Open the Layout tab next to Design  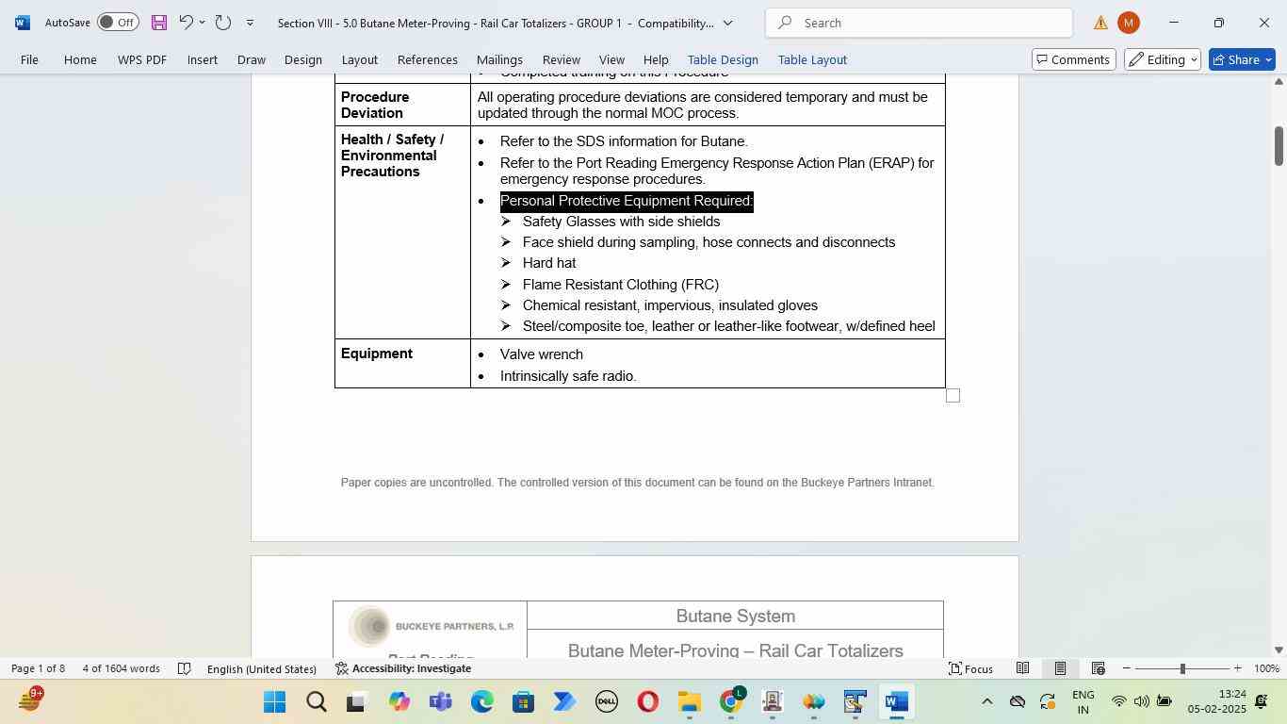click(360, 59)
